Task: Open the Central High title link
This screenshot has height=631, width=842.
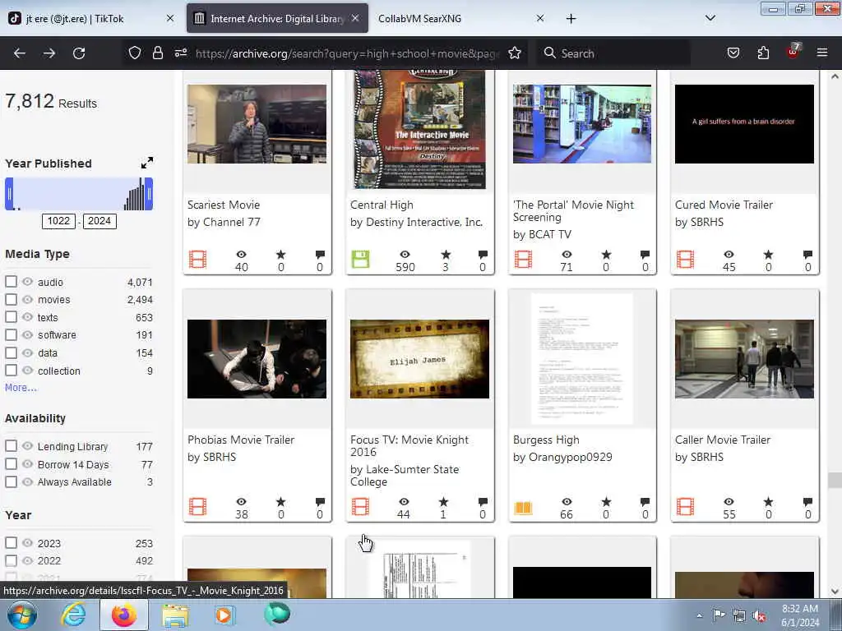Action: 382,205
